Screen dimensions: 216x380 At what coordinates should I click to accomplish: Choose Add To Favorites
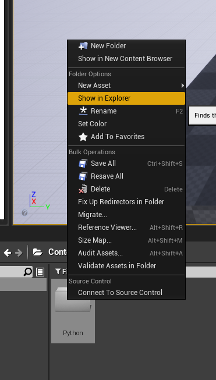click(x=126, y=137)
